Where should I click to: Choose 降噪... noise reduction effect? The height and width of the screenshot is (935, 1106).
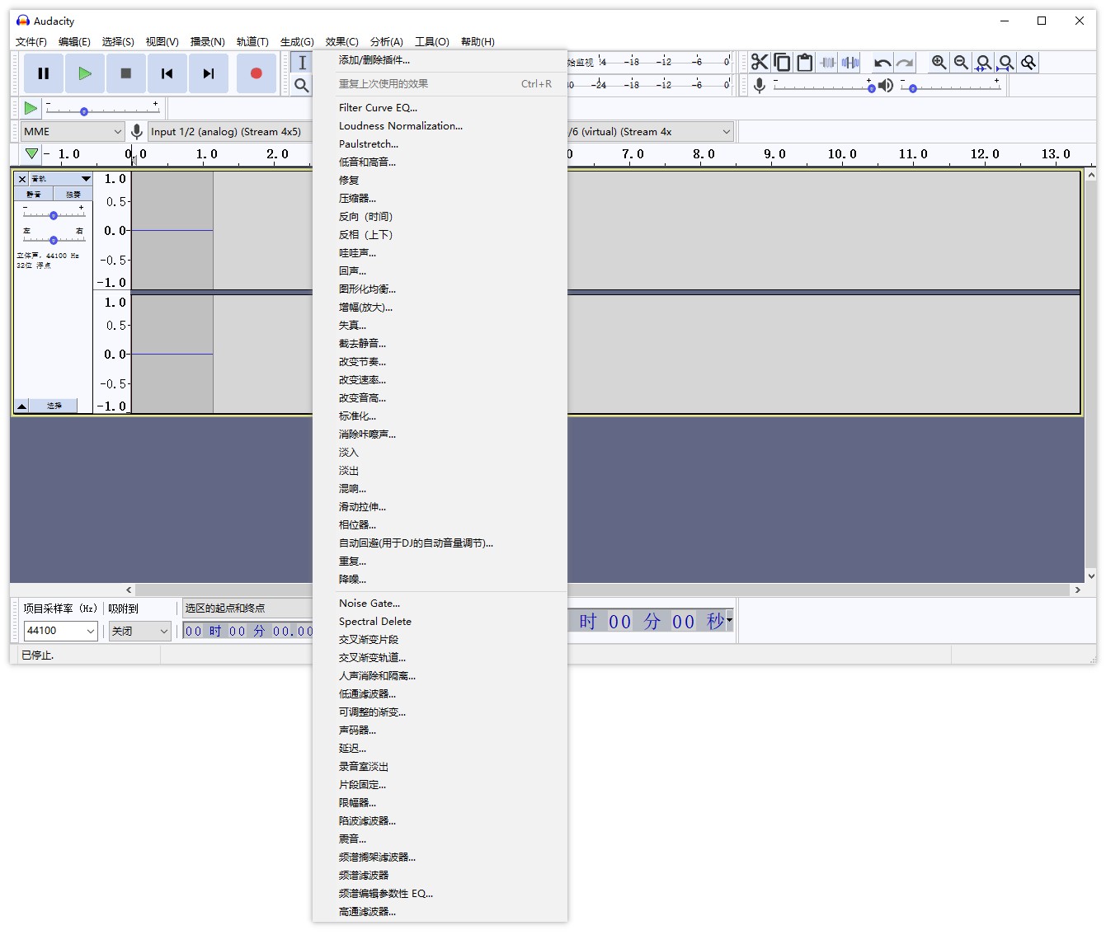pyautogui.click(x=440, y=580)
